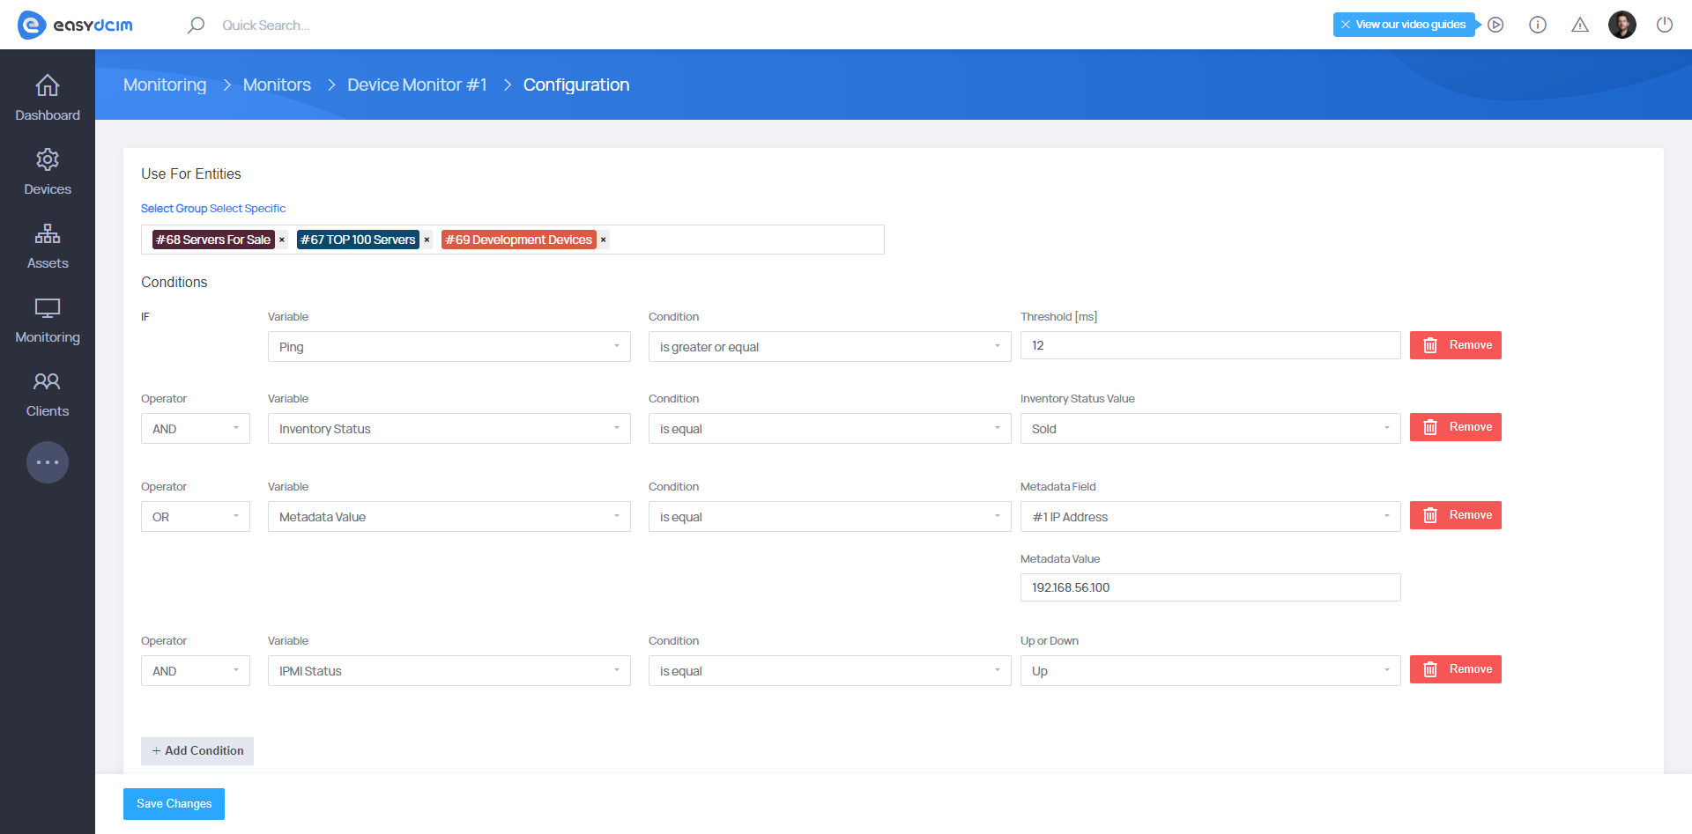Image resolution: width=1692 pixels, height=834 pixels.
Task: Go to Monitoring breadcrumb
Action: pos(165,85)
